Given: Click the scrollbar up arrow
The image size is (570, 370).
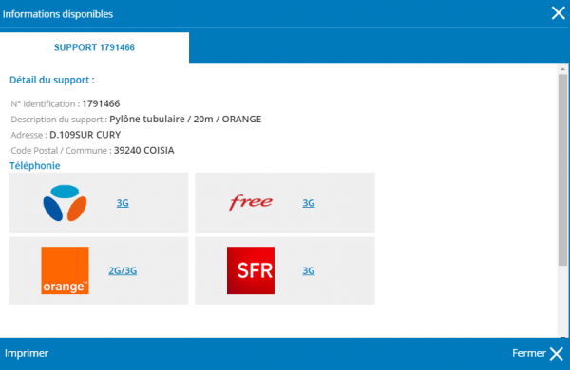Looking at the screenshot, I should [x=562, y=68].
